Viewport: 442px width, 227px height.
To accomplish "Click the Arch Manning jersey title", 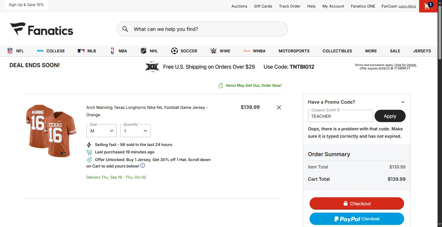I will point(147,111).
